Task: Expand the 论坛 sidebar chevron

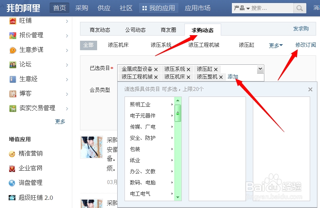Action: click(x=67, y=65)
